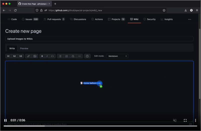201x131 pixels.
Task: Open video more options menu
Action: click(195, 120)
